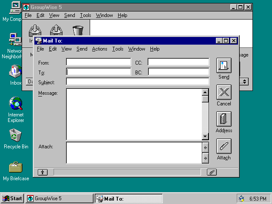Click in the Subject field
This screenshot has height=204, width=272.
pyautogui.click(x=138, y=81)
